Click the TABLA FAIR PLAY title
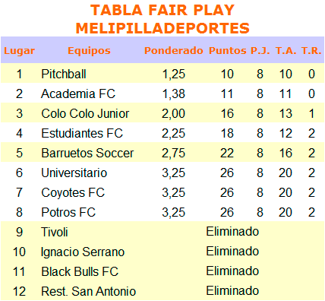 point(162,11)
